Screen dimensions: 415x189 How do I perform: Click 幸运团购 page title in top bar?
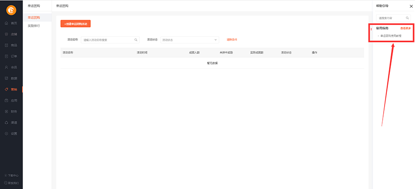tap(62, 6)
